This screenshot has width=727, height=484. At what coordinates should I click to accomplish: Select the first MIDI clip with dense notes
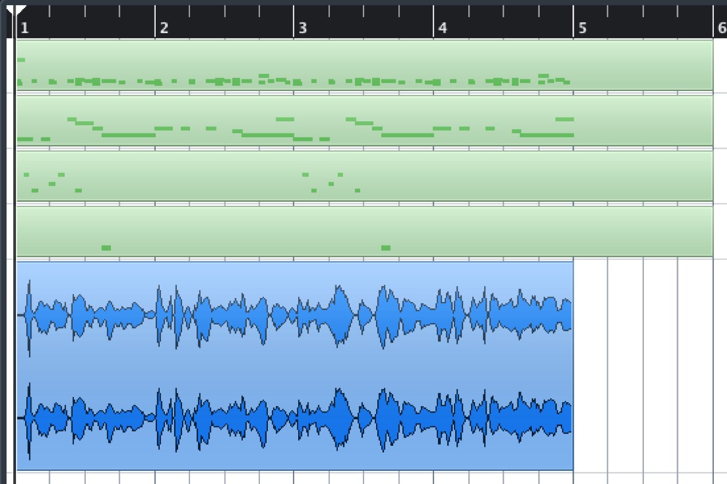tap(365, 65)
